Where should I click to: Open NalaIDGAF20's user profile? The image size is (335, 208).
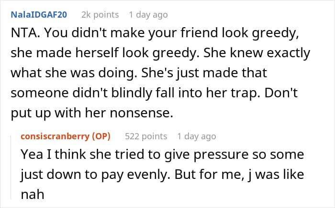tap(39, 15)
